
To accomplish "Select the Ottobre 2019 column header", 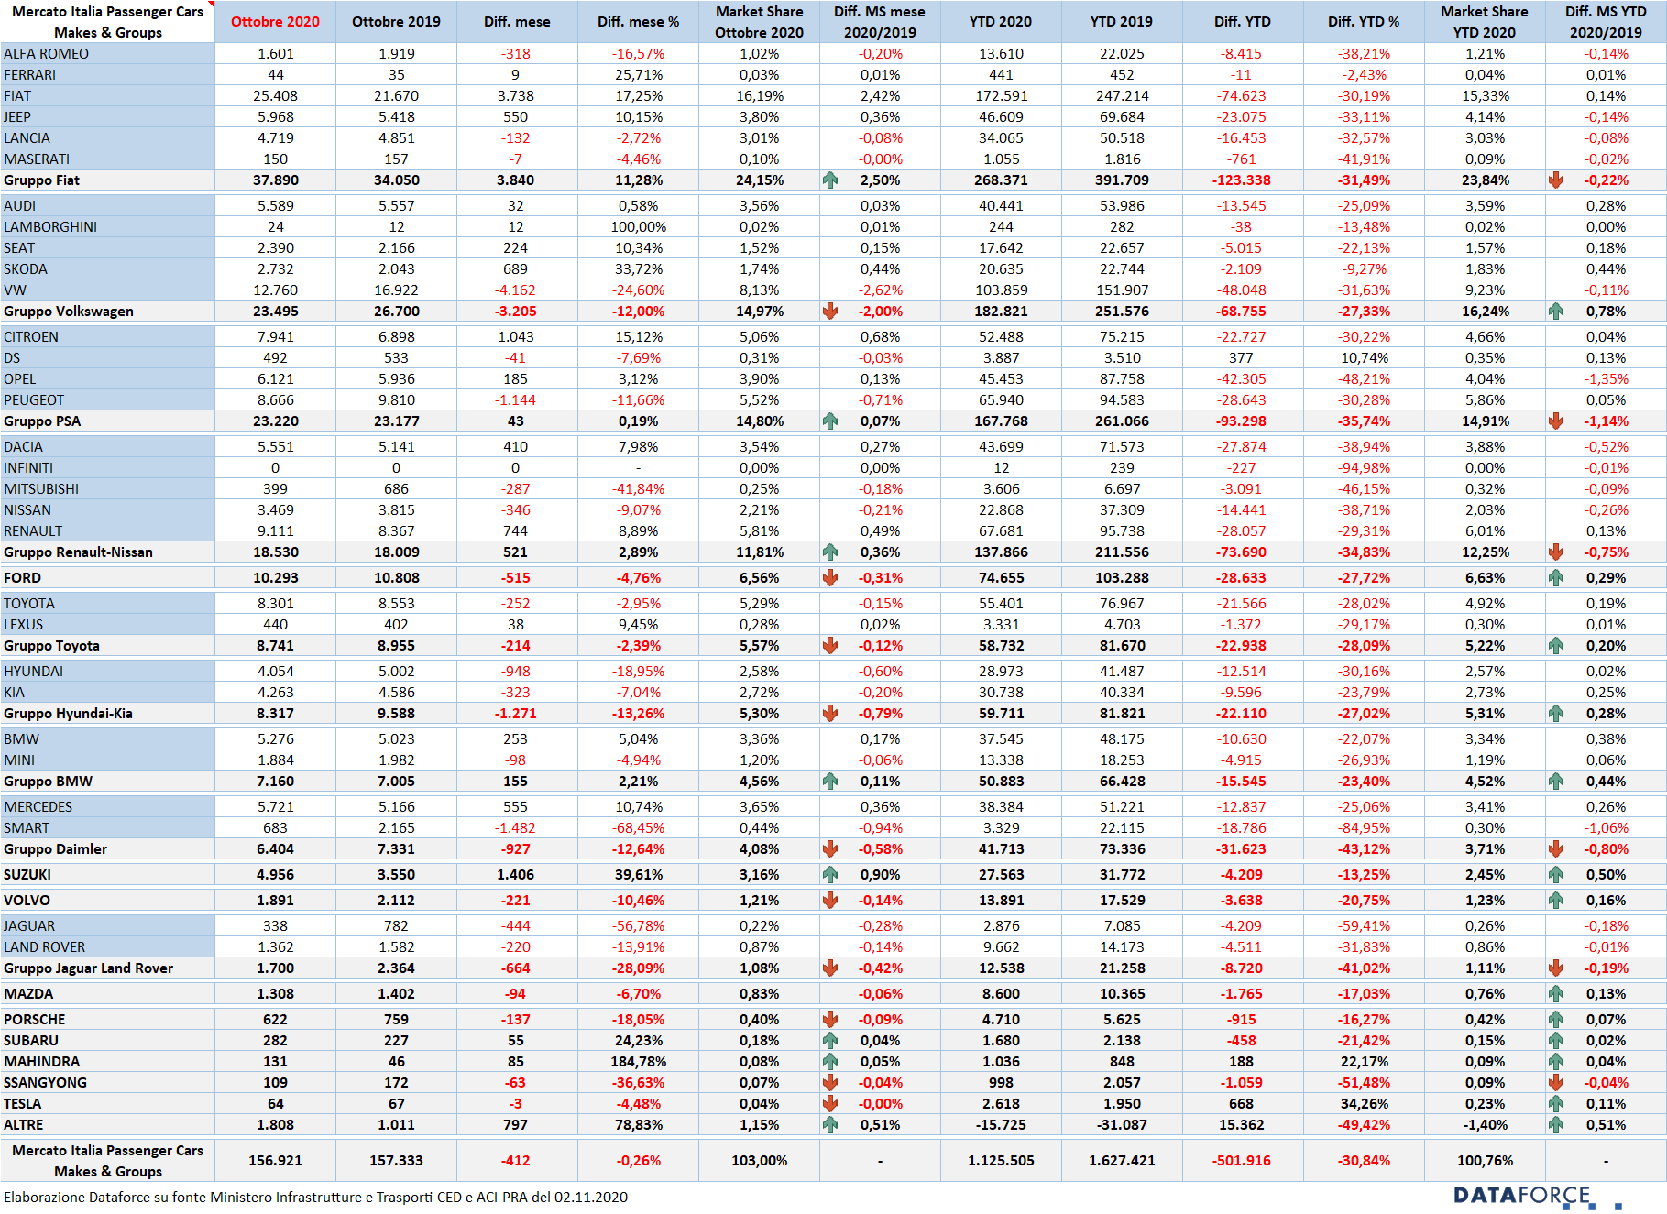I will point(396,22).
